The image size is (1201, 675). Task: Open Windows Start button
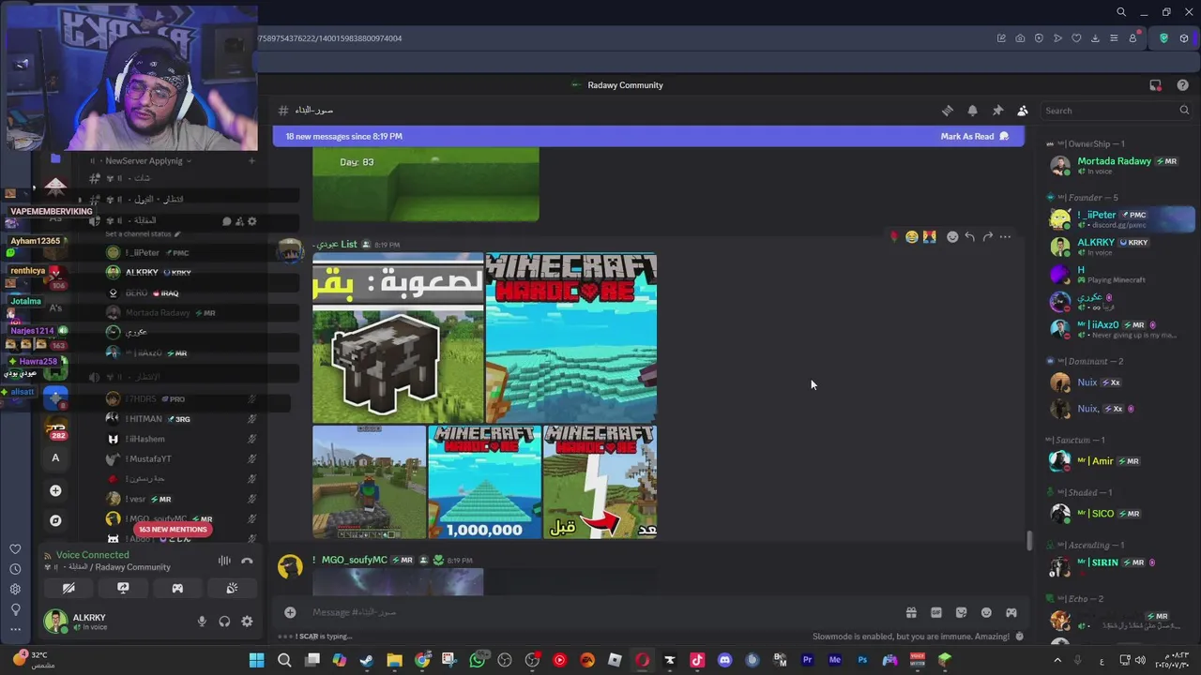point(256,660)
